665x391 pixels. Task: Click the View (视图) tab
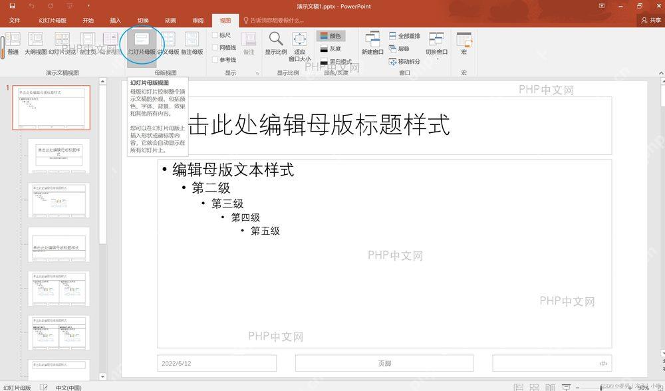pyautogui.click(x=225, y=21)
